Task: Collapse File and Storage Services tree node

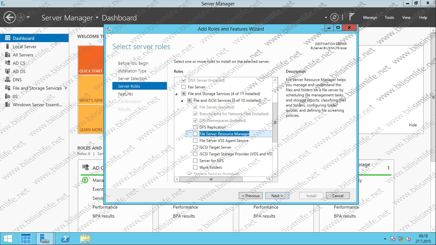Action: 176,94
